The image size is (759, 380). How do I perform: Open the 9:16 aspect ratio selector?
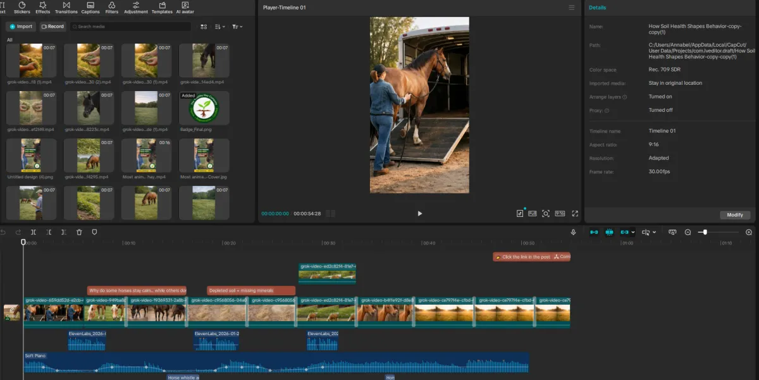(560, 214)
